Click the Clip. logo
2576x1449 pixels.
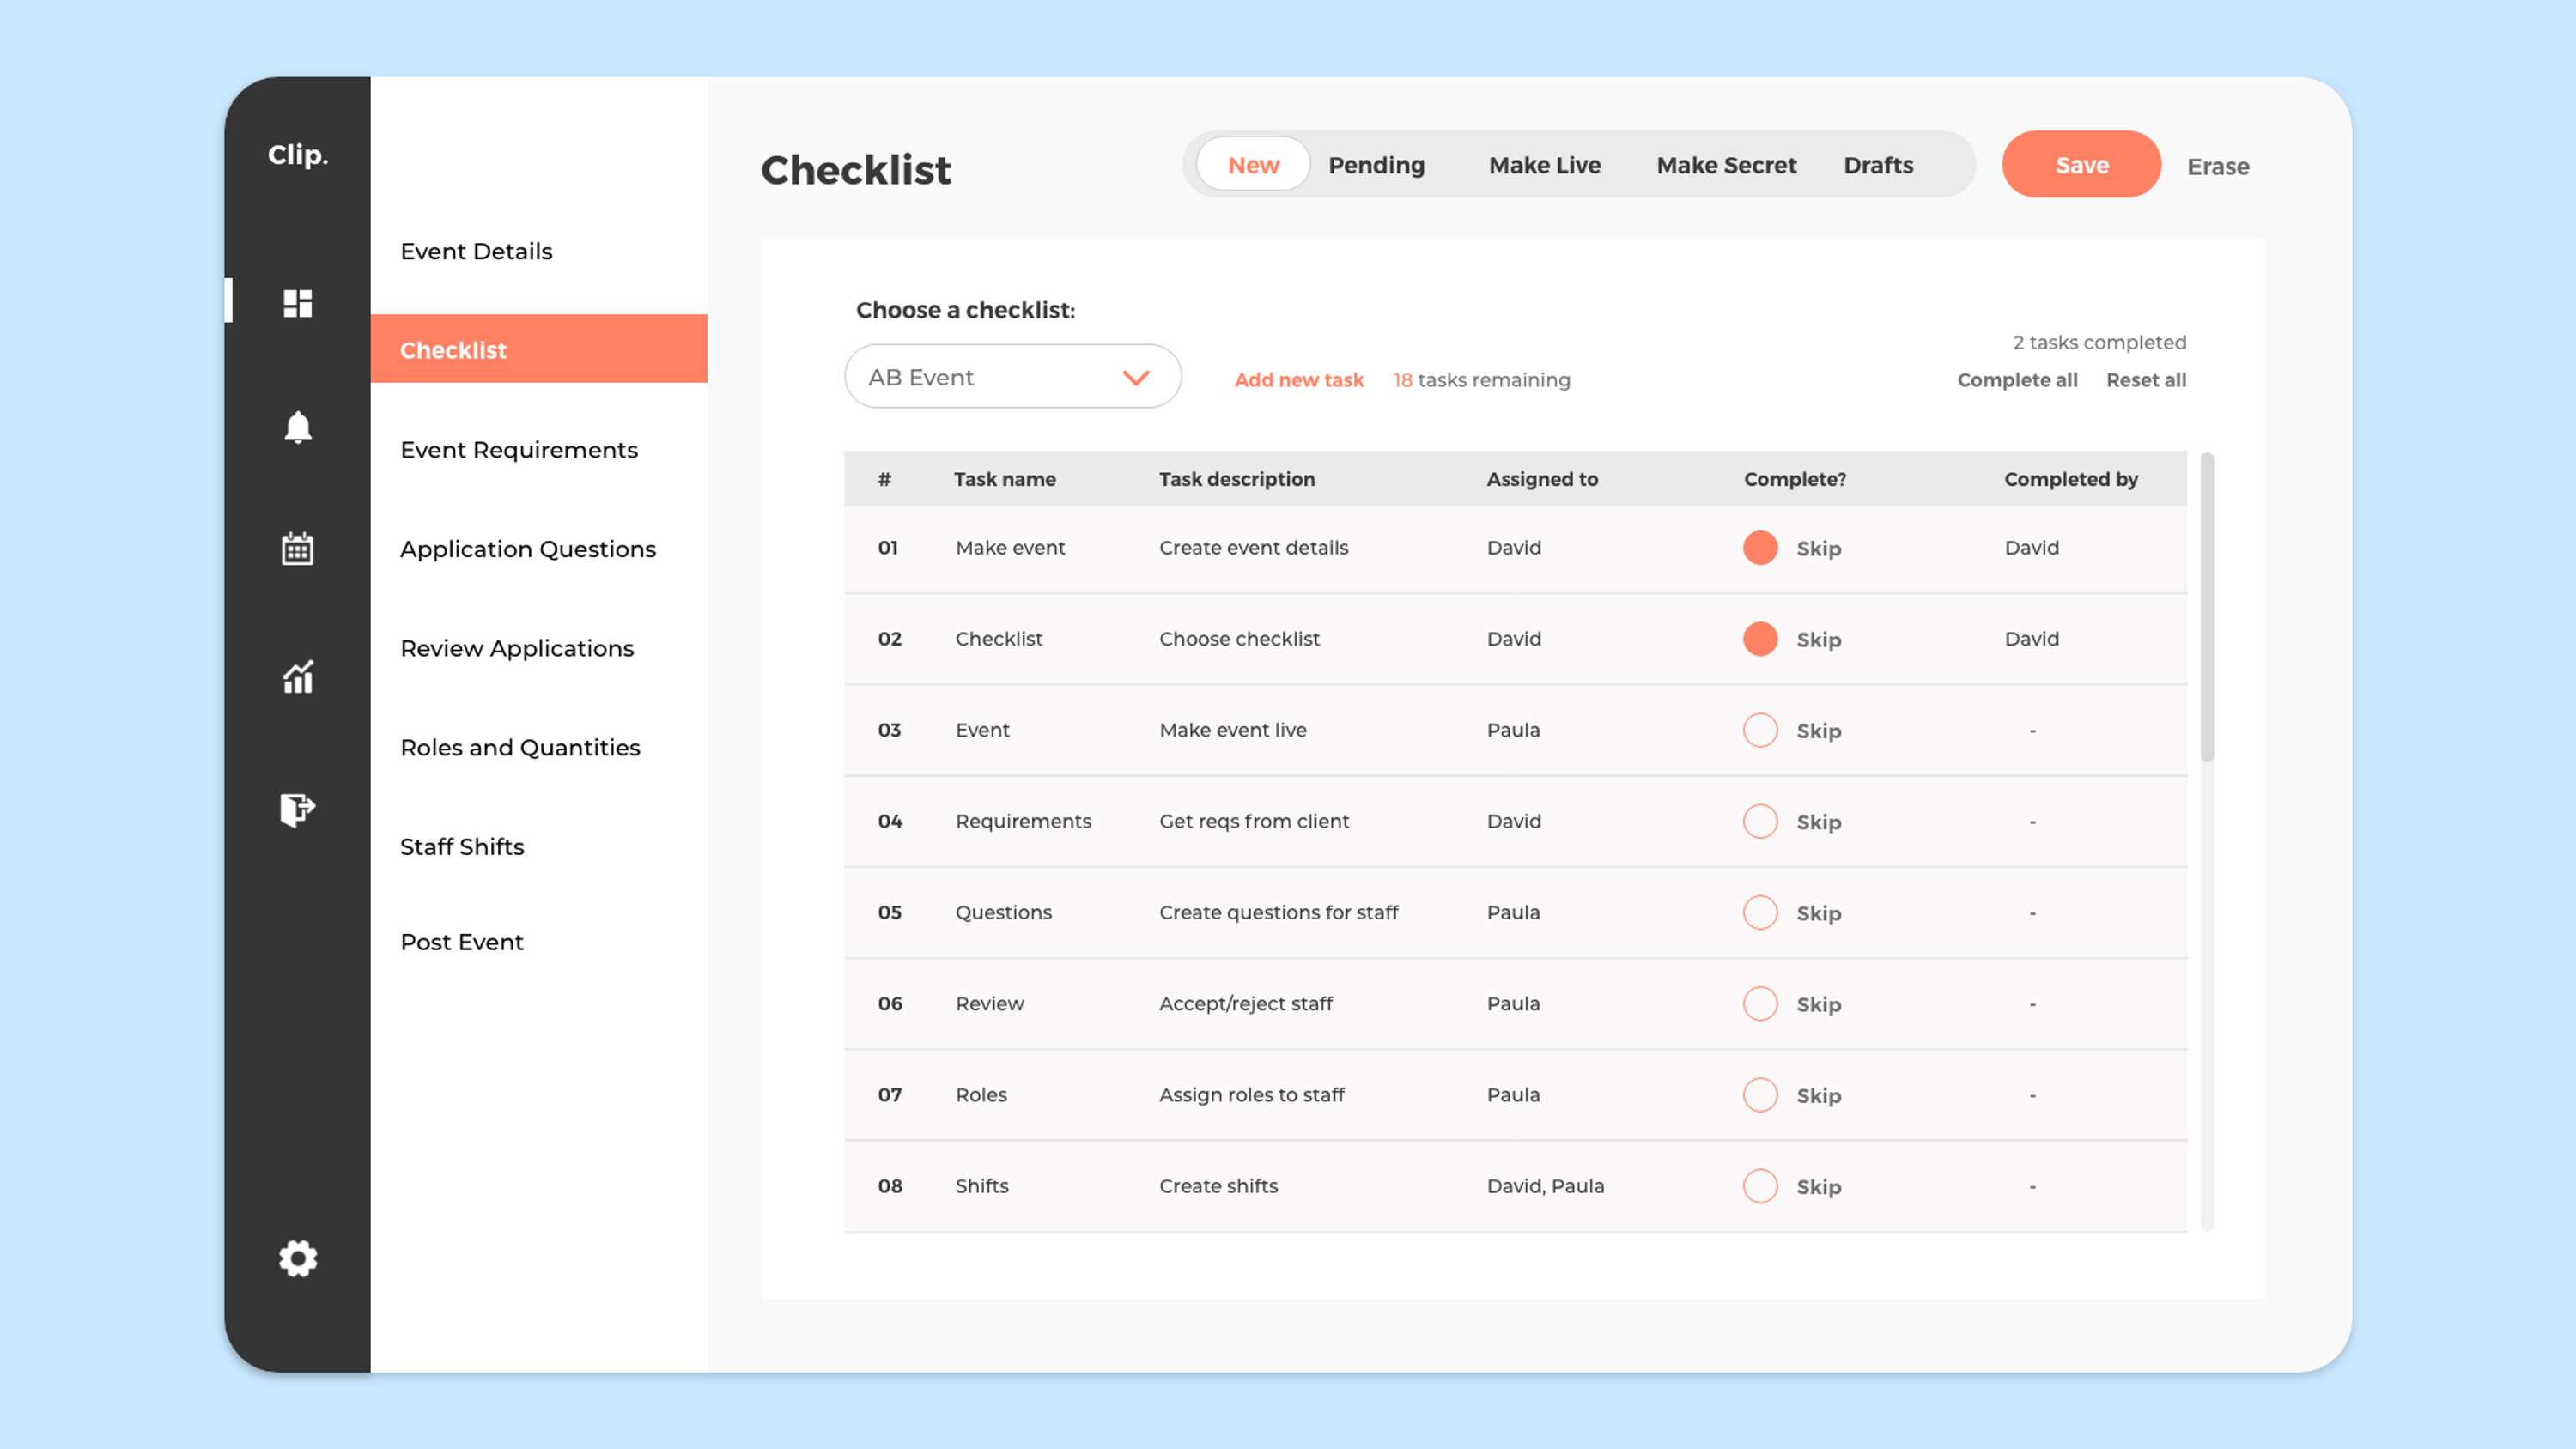tap(297, 155)
